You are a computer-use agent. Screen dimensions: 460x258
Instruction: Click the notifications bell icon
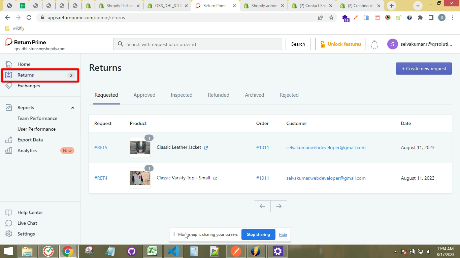(x=374, y=44)
